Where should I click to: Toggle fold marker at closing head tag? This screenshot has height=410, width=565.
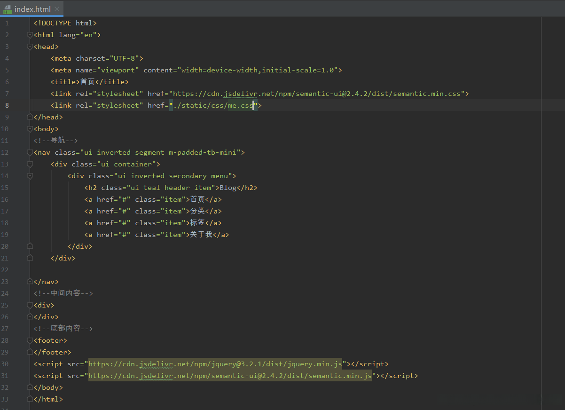click(x=30, y=117)
